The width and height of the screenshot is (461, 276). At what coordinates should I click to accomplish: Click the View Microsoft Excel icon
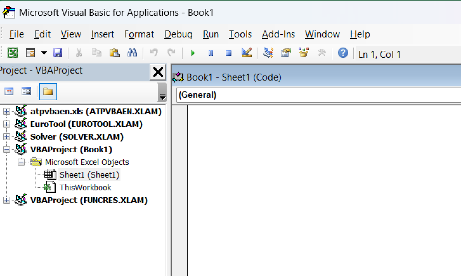coord(13,53)
